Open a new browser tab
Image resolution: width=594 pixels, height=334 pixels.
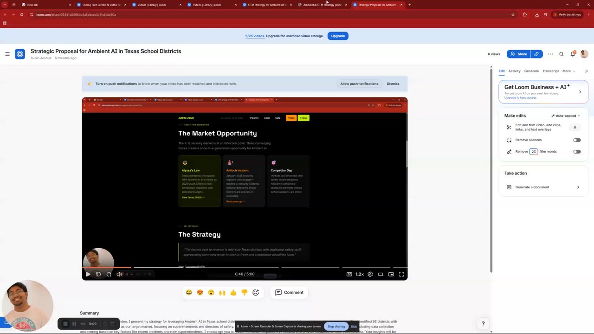point(409,5)
